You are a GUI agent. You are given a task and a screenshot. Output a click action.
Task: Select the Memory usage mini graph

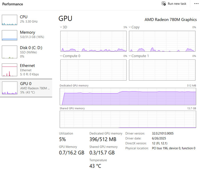coord(9,35)
